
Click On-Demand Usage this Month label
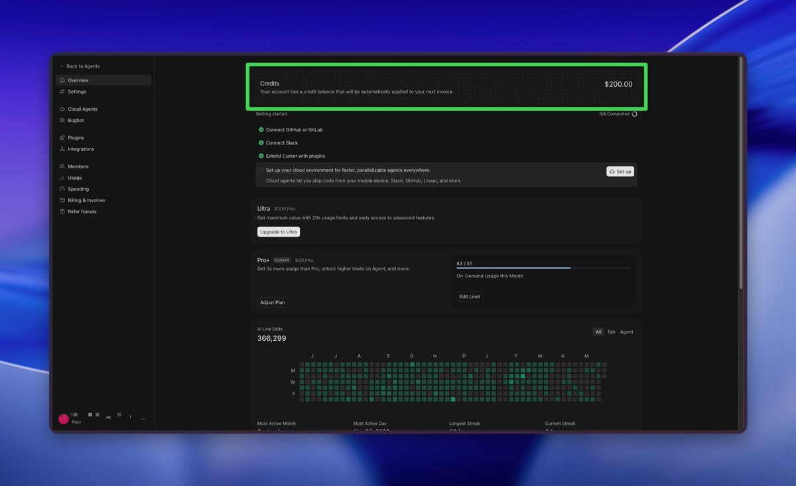490,276
